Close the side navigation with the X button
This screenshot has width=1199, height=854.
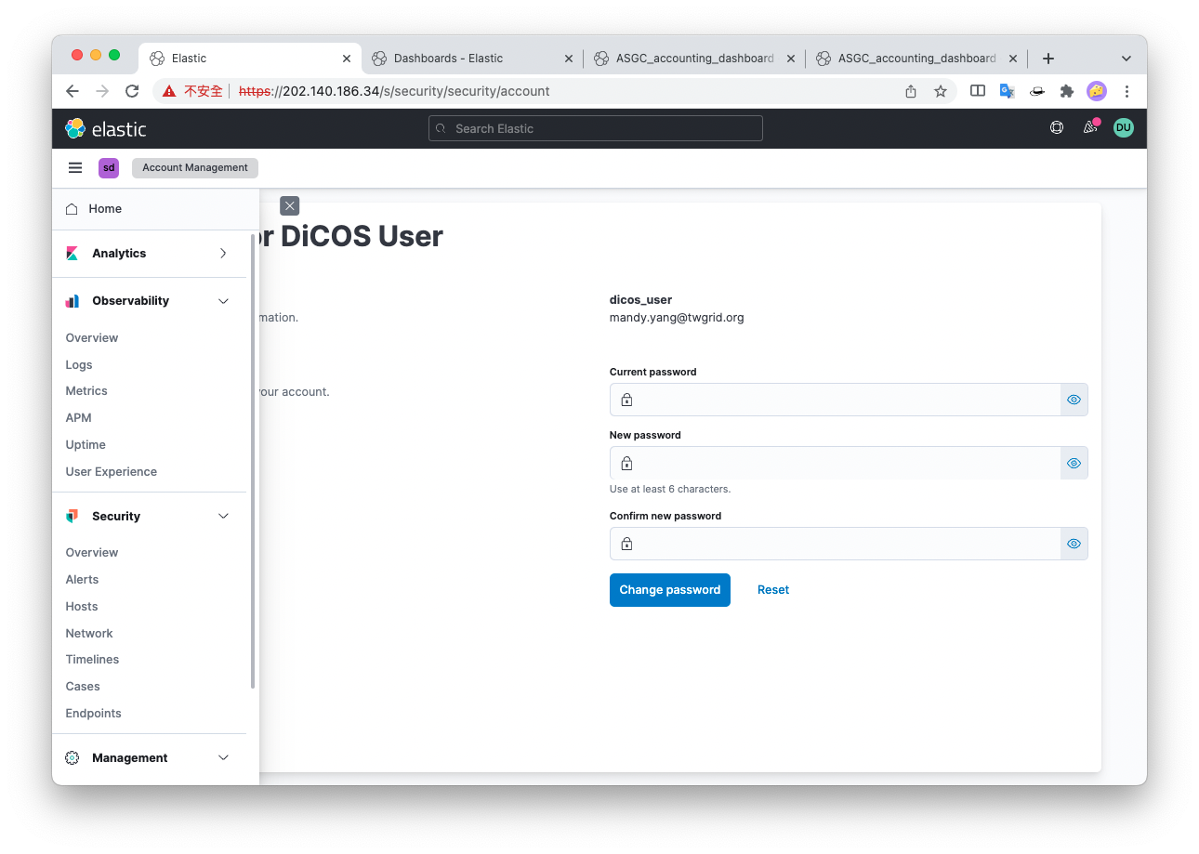pos(290,206)
